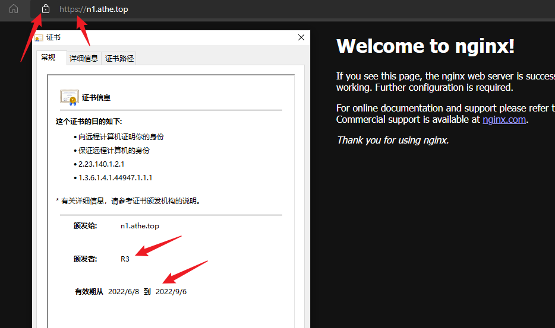Switch to the 常规 tab
The image size is (555, 328).
(49, 58)
